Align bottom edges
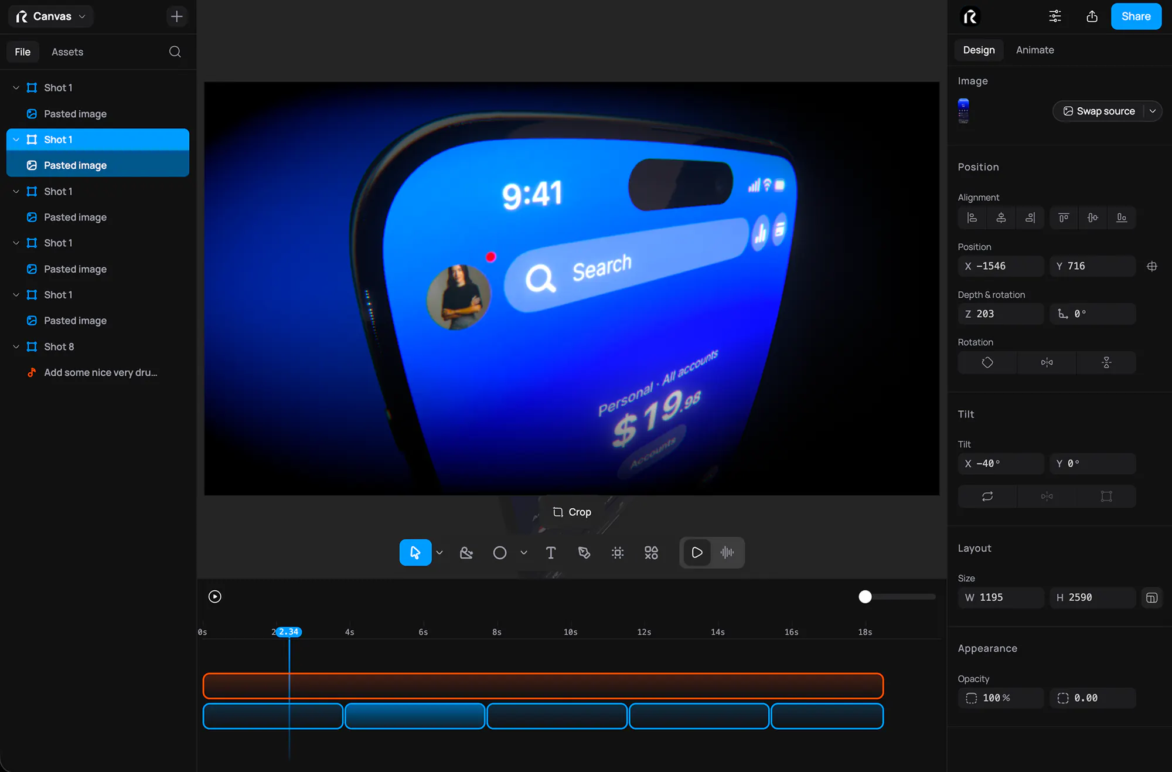Screen dimensions: 1172x772 pyautogui.click(x=1122, y=218)
